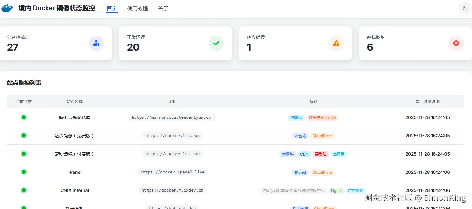Click the 当前状态 column header
Viewport: 472px width, 209px height.
coord(24,102)
